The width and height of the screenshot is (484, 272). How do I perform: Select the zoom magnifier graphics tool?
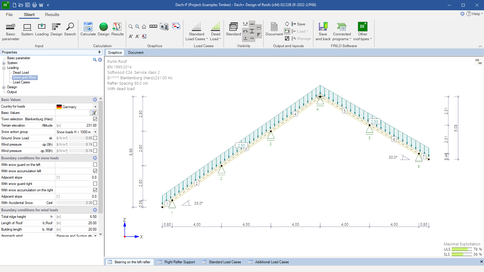pyautogui.click(x=131, y=27)
